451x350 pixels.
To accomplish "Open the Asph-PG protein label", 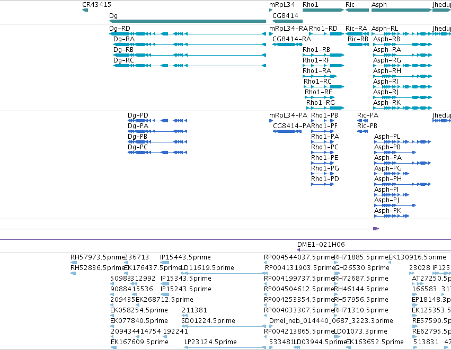I will click(x=388, y=169).
